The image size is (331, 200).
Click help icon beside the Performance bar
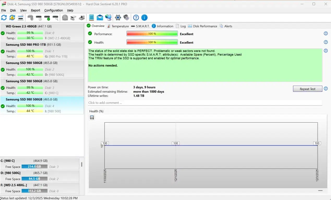(x=326, y=34)
